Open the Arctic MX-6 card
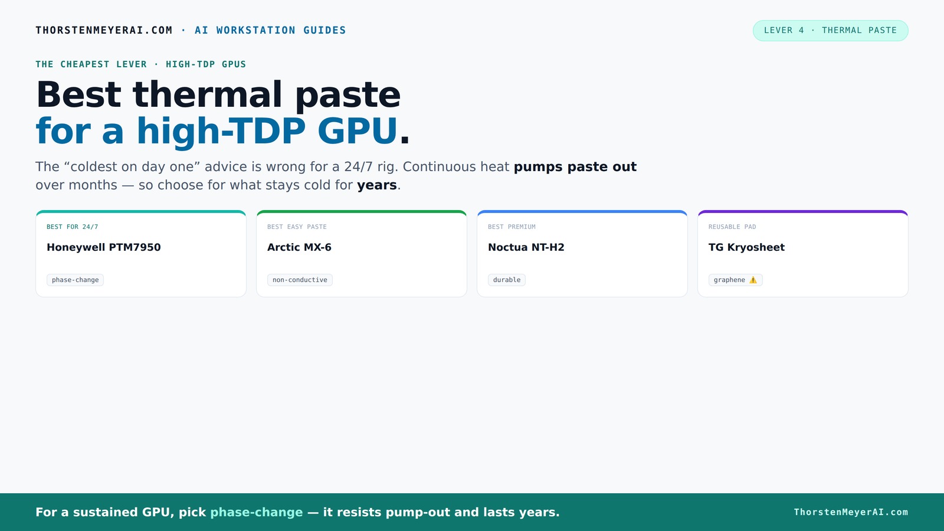944x531 pixels. 362,254
